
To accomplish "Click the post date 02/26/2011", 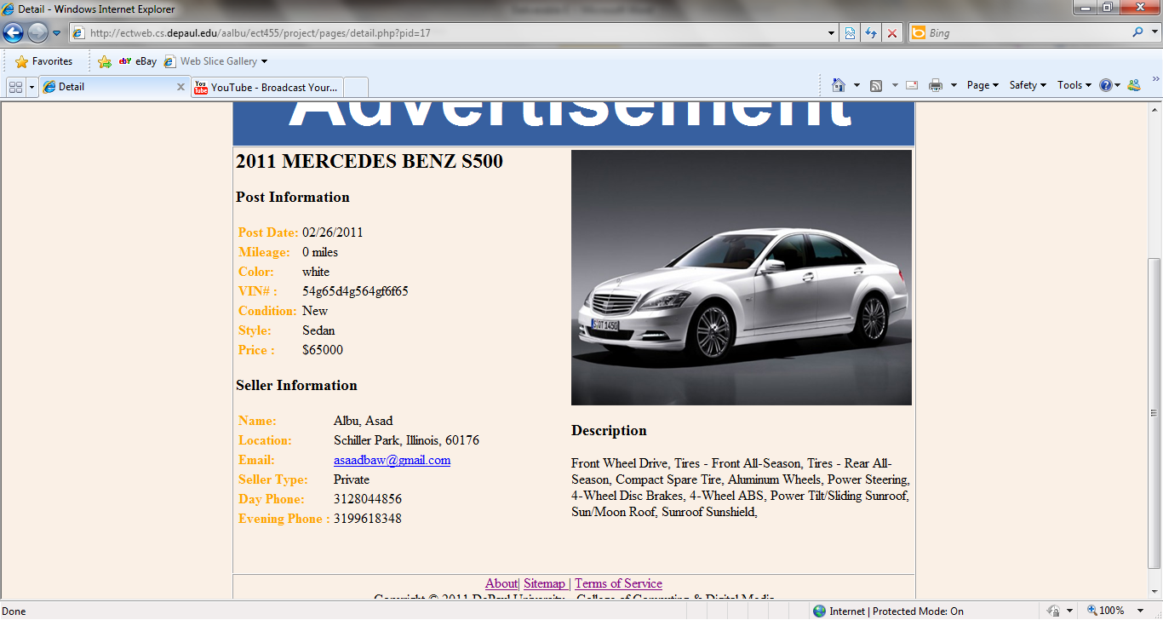I will point(333,232).
